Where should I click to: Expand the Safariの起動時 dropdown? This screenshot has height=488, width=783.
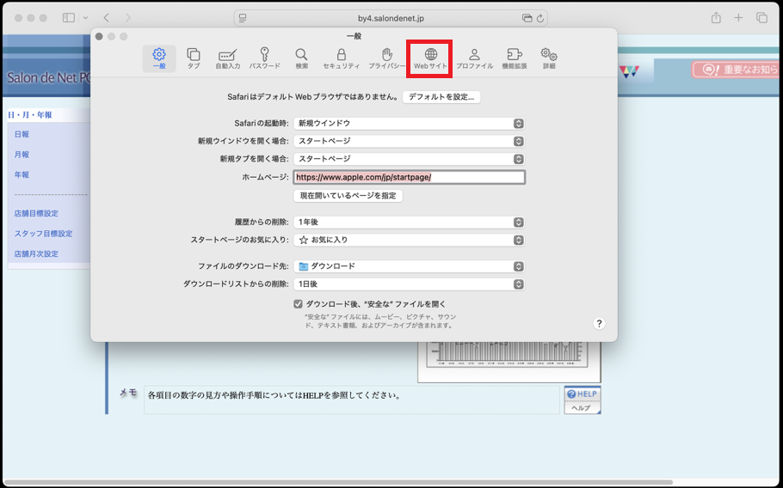pyautogui.click(x=409, y=124)
